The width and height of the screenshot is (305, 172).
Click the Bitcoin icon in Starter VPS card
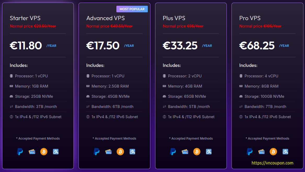44,152
